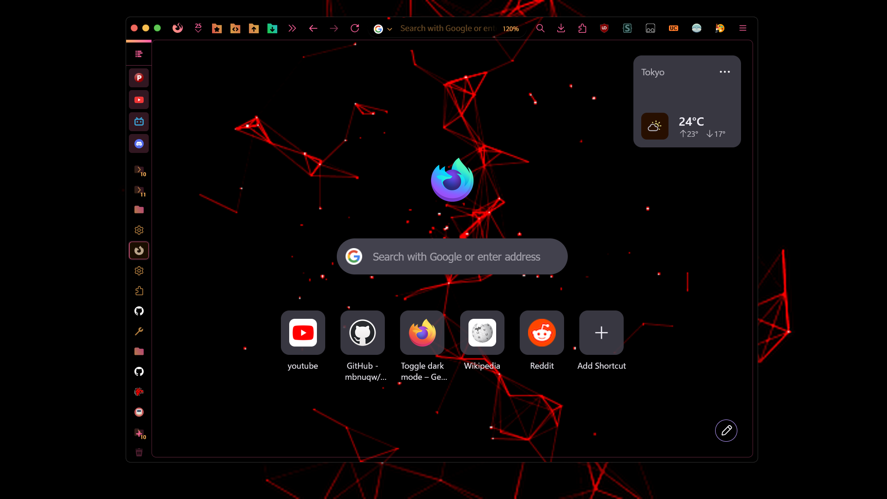Toggle the vertical tabs list icon

click(139, 54)
